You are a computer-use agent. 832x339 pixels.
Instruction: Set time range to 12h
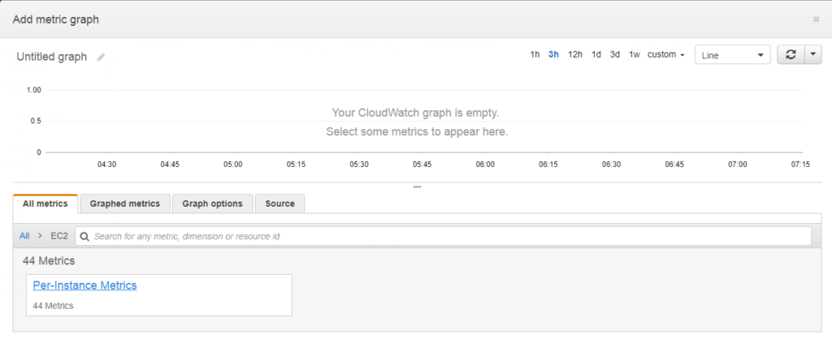(x=575, y=54)
